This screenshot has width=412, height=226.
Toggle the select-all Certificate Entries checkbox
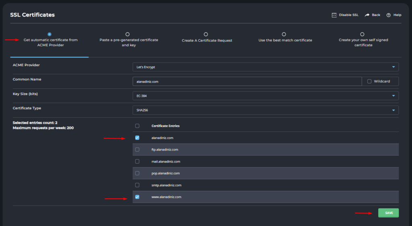(x=137, y=126)
